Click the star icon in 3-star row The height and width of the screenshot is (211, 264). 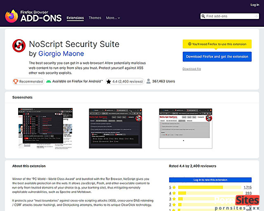[174, 199]
